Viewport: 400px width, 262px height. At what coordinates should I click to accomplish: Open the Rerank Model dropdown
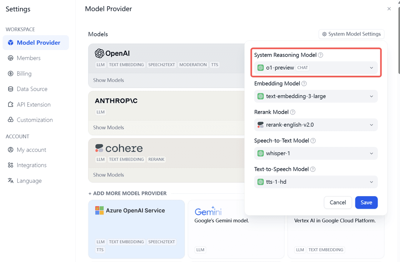(x=316, y=125)
